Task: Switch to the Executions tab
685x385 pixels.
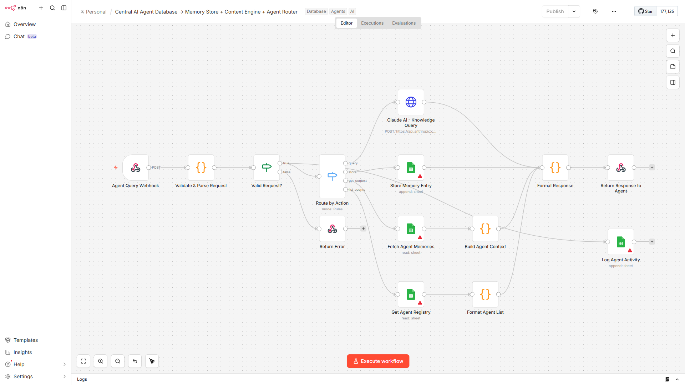Action: [372, 23]
